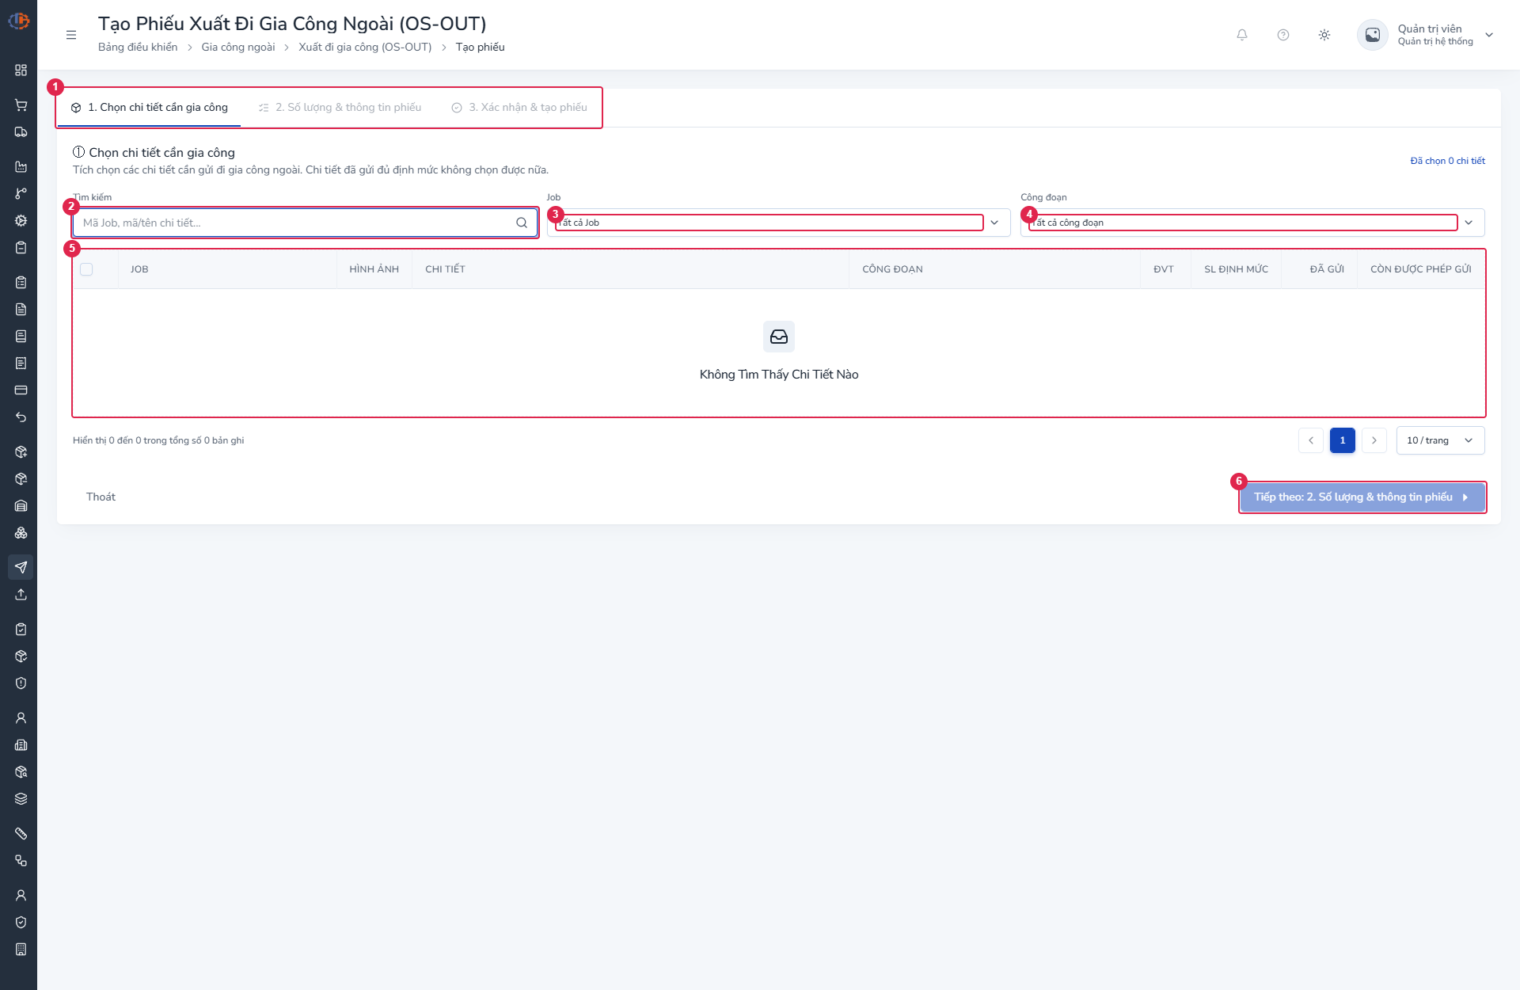Click the upload arrow sidebar icon
This screenshot has height=990, width=1520.
click(x=21, y=595)
